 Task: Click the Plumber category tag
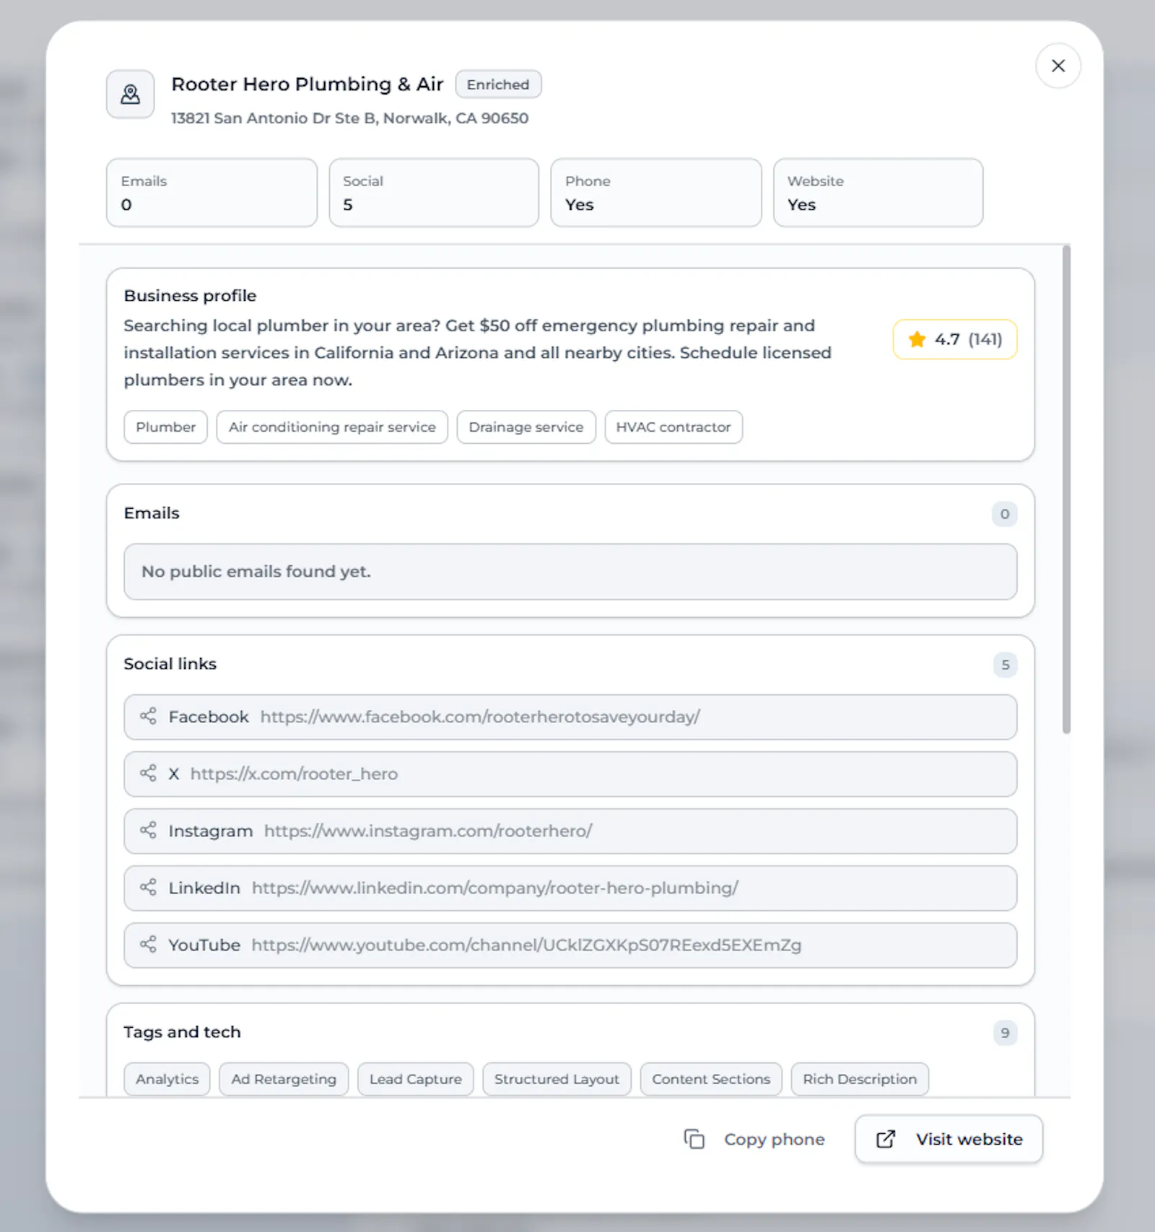(165, 427)
